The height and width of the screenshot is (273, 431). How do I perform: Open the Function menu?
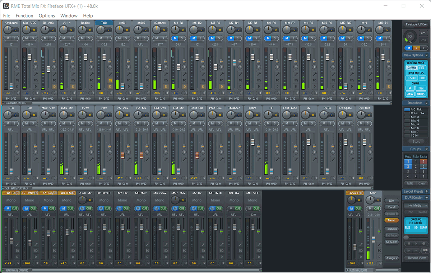(x=24, y=16)
